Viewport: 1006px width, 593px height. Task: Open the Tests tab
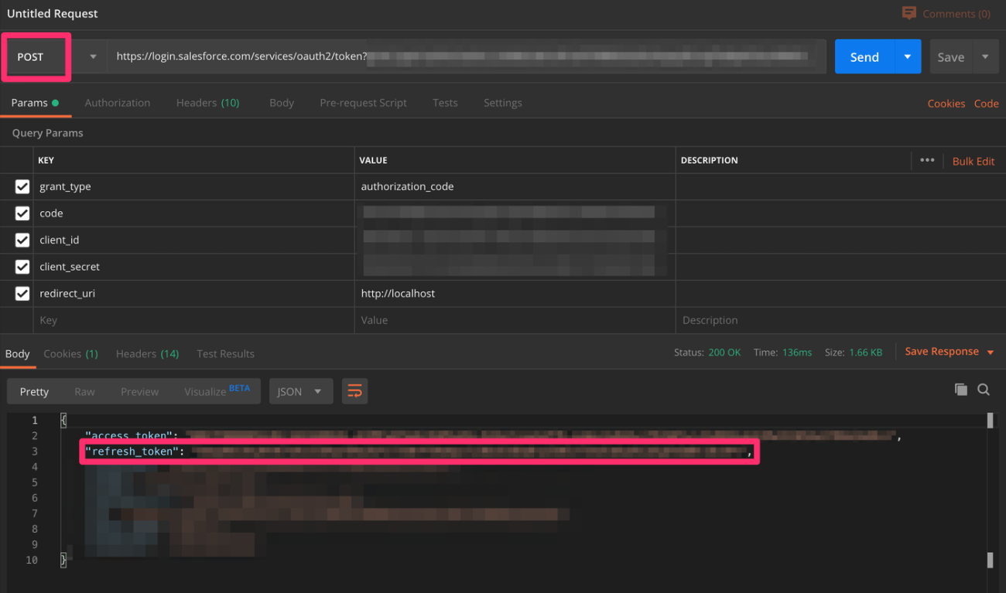point(445,103)
